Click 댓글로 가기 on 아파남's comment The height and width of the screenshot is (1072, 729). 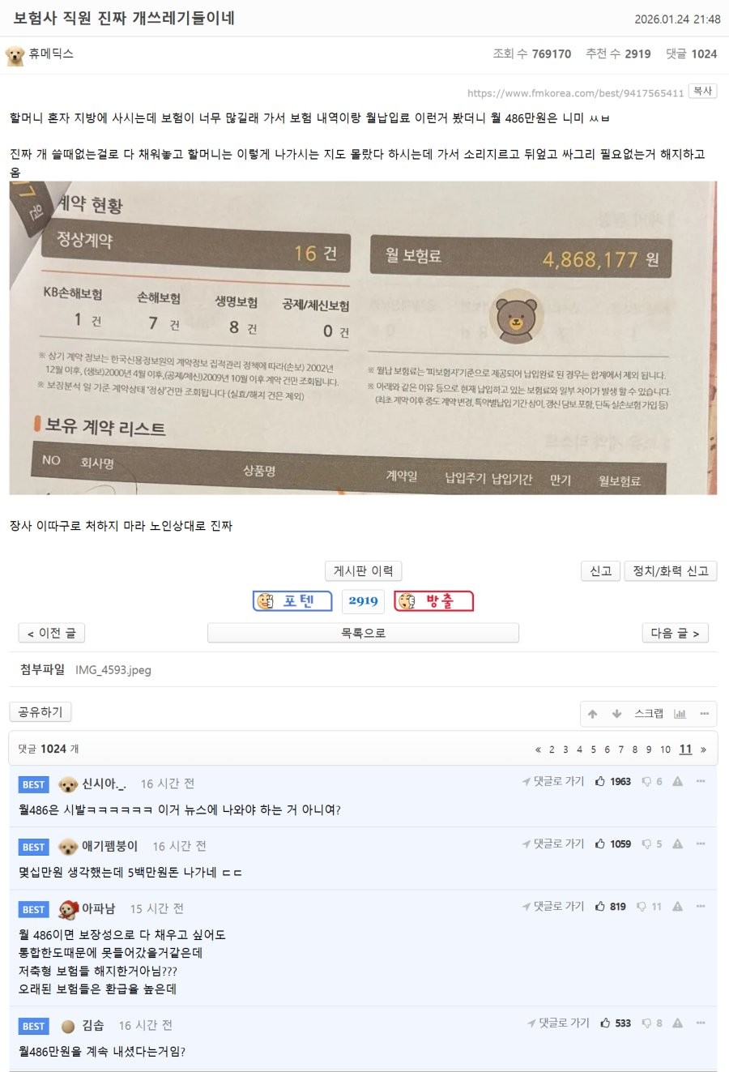click(x=553, y=906)
